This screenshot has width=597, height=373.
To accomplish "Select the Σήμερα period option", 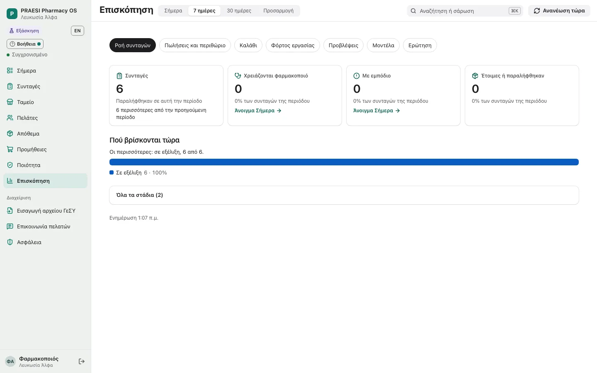I will (x=173, y=11).
